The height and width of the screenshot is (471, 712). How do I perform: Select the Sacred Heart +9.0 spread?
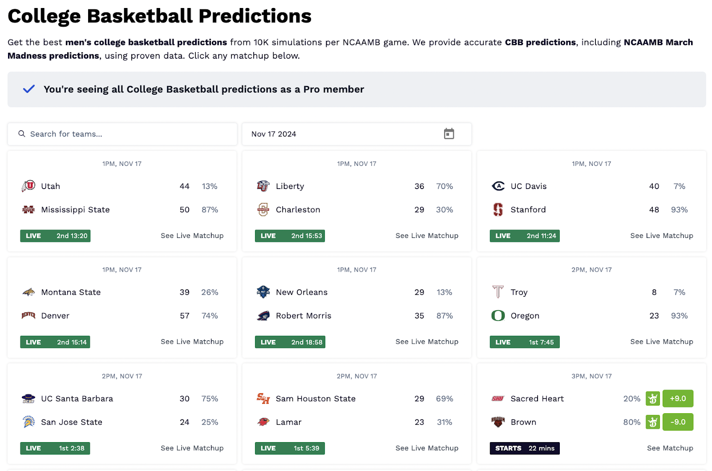(678, 399)
